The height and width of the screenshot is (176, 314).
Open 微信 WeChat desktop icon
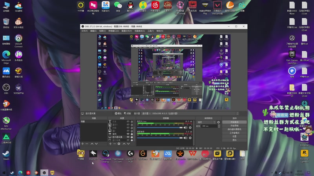(x=118, y=7)
